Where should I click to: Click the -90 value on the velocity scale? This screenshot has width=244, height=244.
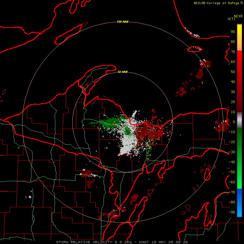click(232, 212)
